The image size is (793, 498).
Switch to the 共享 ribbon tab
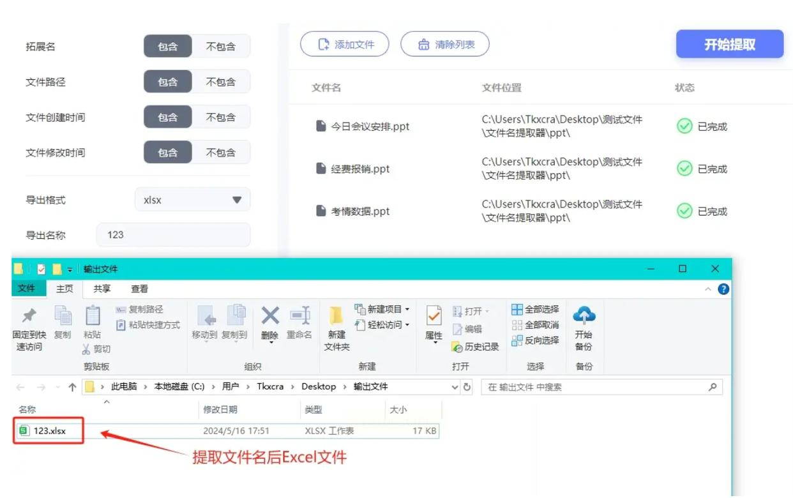(x=102, y=289)
